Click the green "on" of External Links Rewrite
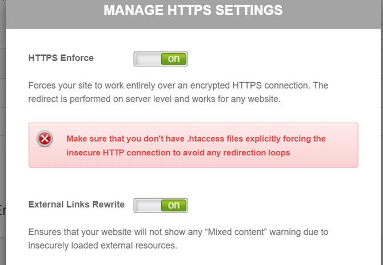The width and height of the screenshot is (383, 265). coord(174,205)
